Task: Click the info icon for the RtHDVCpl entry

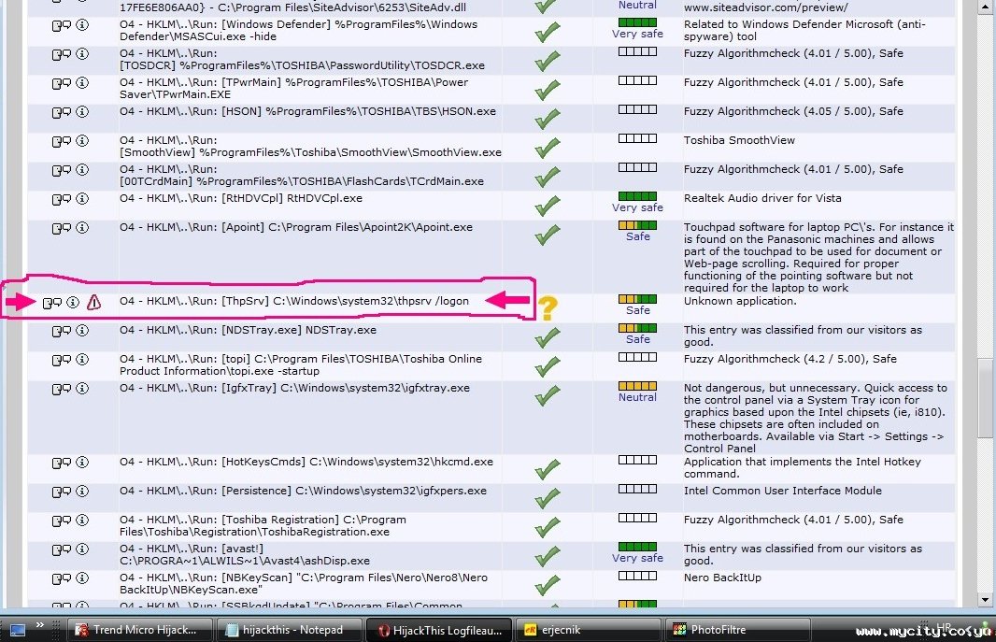Action: point(82,199)
